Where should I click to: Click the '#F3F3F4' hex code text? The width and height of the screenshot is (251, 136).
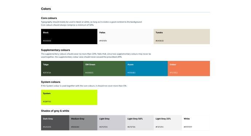pyautogui.click(x=159, y=127)
